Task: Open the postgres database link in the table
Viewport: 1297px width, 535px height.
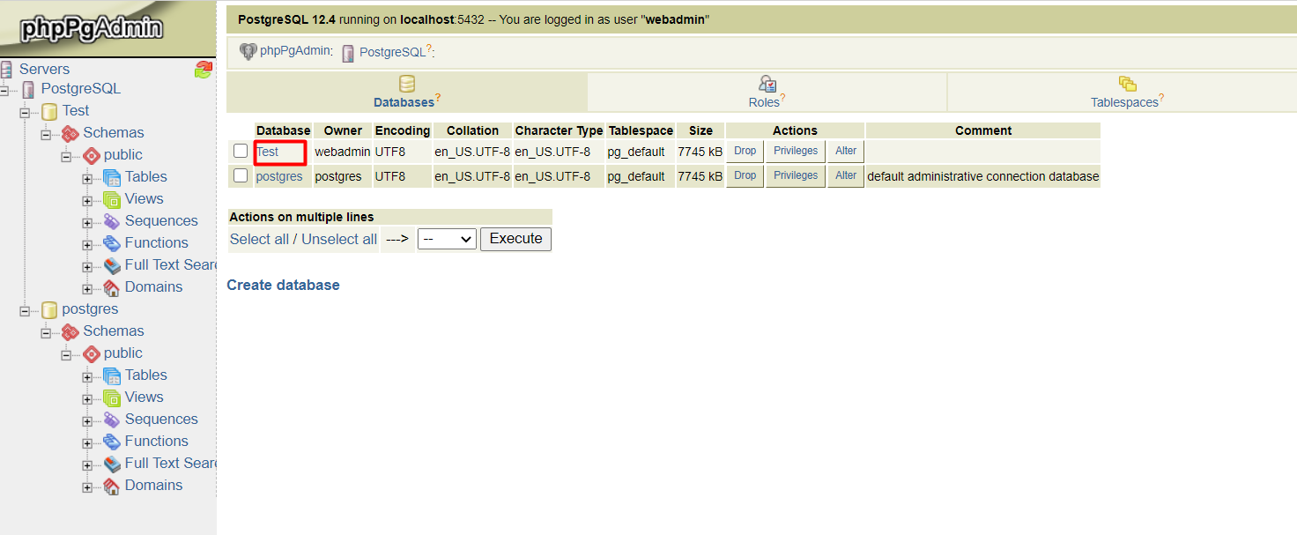Action: tap(279, 176)
